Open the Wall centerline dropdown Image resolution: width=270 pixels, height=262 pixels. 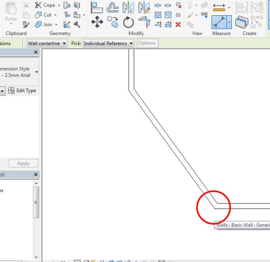pos(47,43)
